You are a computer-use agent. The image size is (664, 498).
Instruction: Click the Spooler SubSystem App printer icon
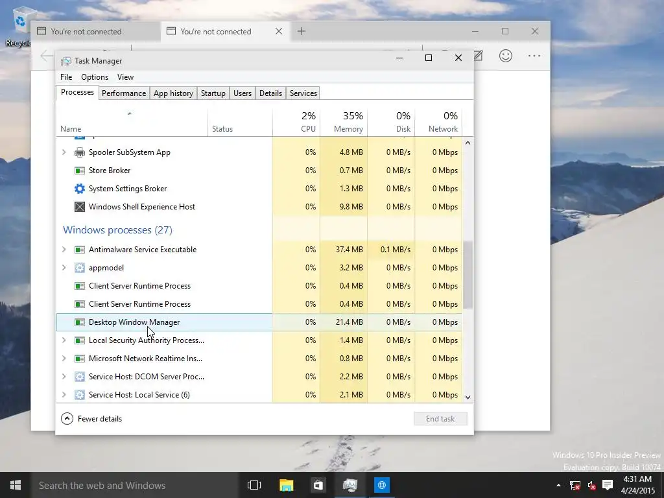[80, 152]
